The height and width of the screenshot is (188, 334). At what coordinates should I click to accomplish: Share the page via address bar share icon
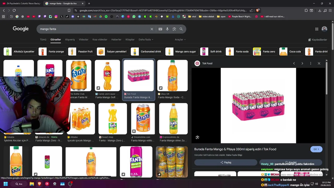coord(251,10)
